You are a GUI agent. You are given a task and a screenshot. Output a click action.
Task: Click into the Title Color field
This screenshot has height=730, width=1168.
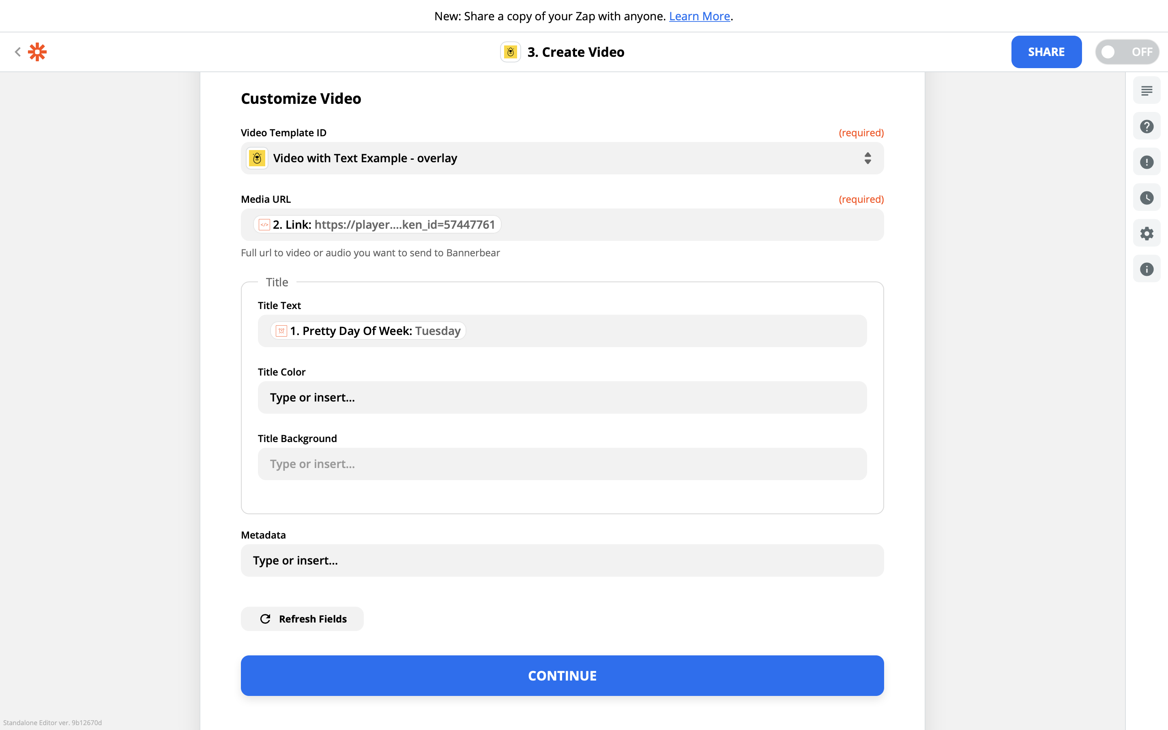pyautogui.click(x=562, y=397)
